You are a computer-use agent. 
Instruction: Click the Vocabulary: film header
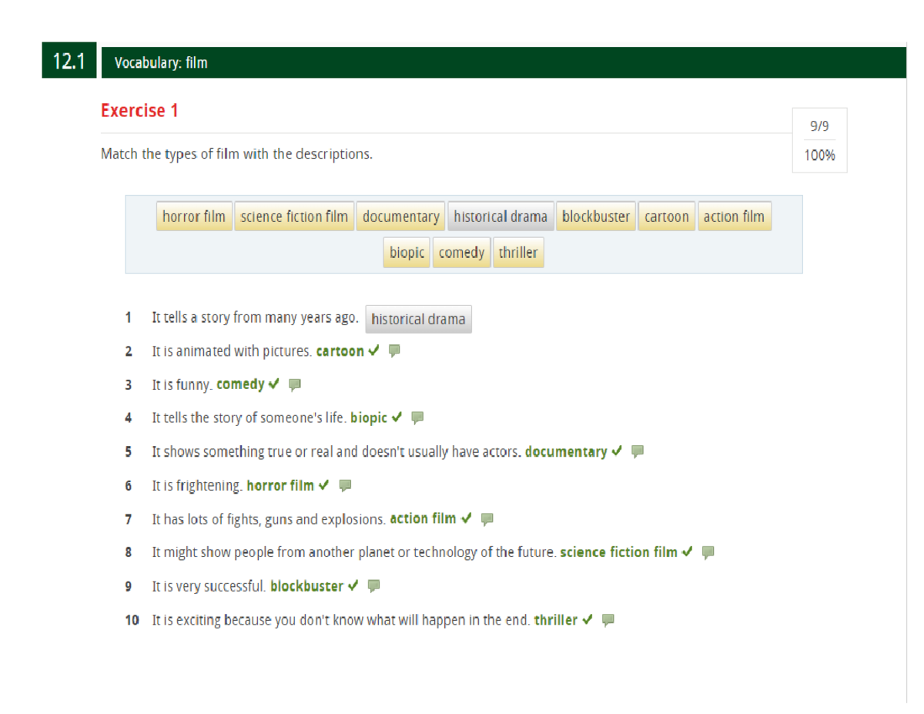[162, 63]
